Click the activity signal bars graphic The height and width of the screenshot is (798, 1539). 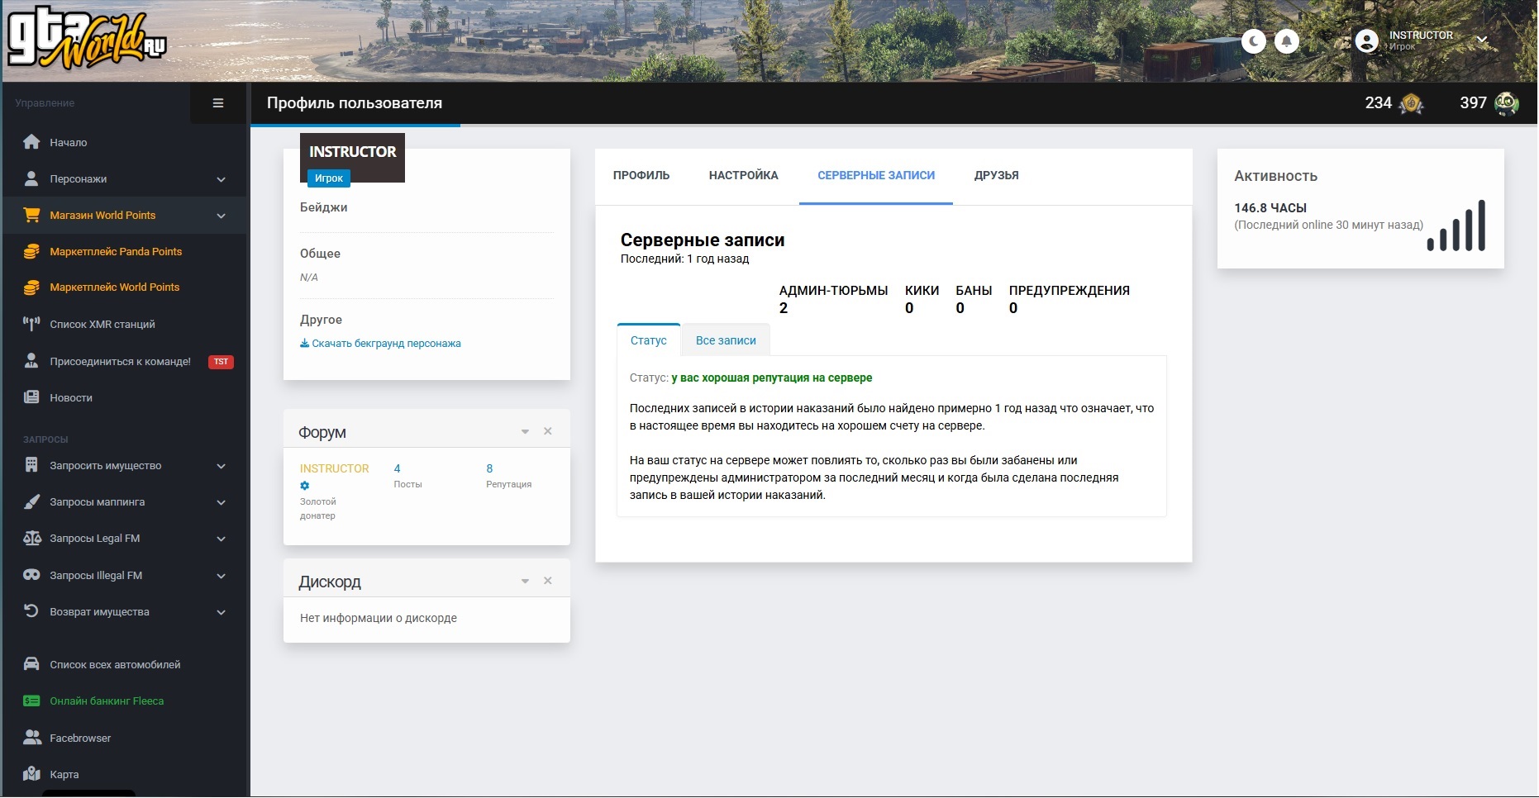(1456, 225)
